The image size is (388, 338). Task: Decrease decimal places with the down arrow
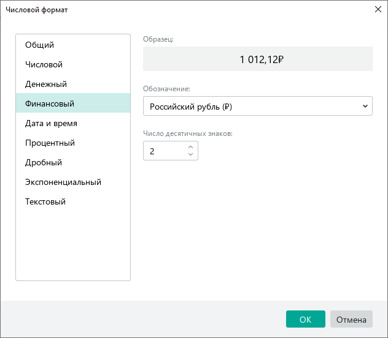click(190, 155)
